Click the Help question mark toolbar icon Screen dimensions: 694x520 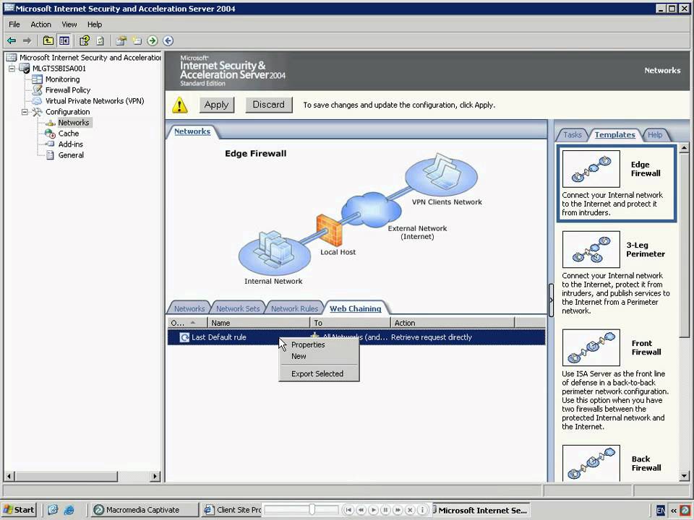coord(84,40)
